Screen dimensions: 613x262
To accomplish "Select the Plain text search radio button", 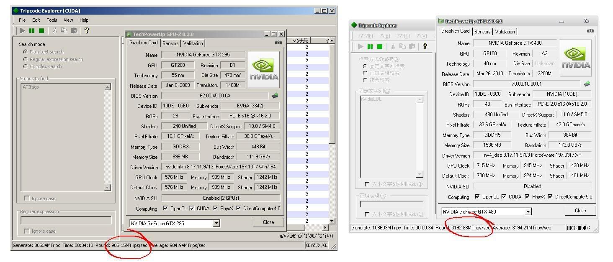I will pyautogui.click(x=26, y=52).
